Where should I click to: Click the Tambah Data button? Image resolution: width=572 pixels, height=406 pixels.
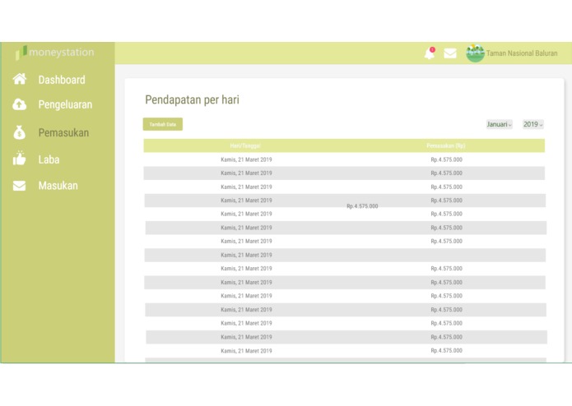tap(163, 124)
